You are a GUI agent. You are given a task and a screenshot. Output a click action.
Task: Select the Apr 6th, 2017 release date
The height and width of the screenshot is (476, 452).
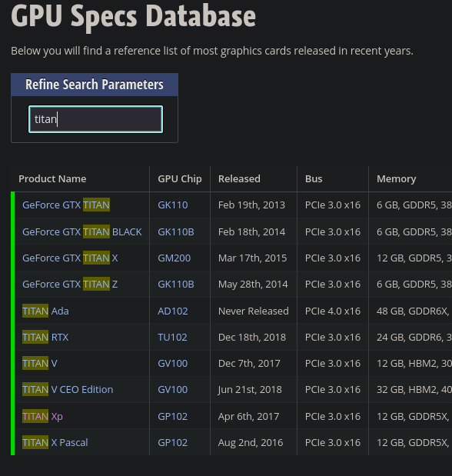[248, 417]
